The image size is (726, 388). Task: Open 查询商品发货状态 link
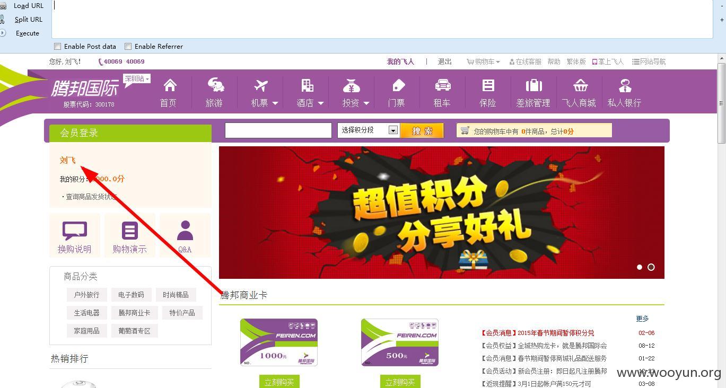(91, 197)
